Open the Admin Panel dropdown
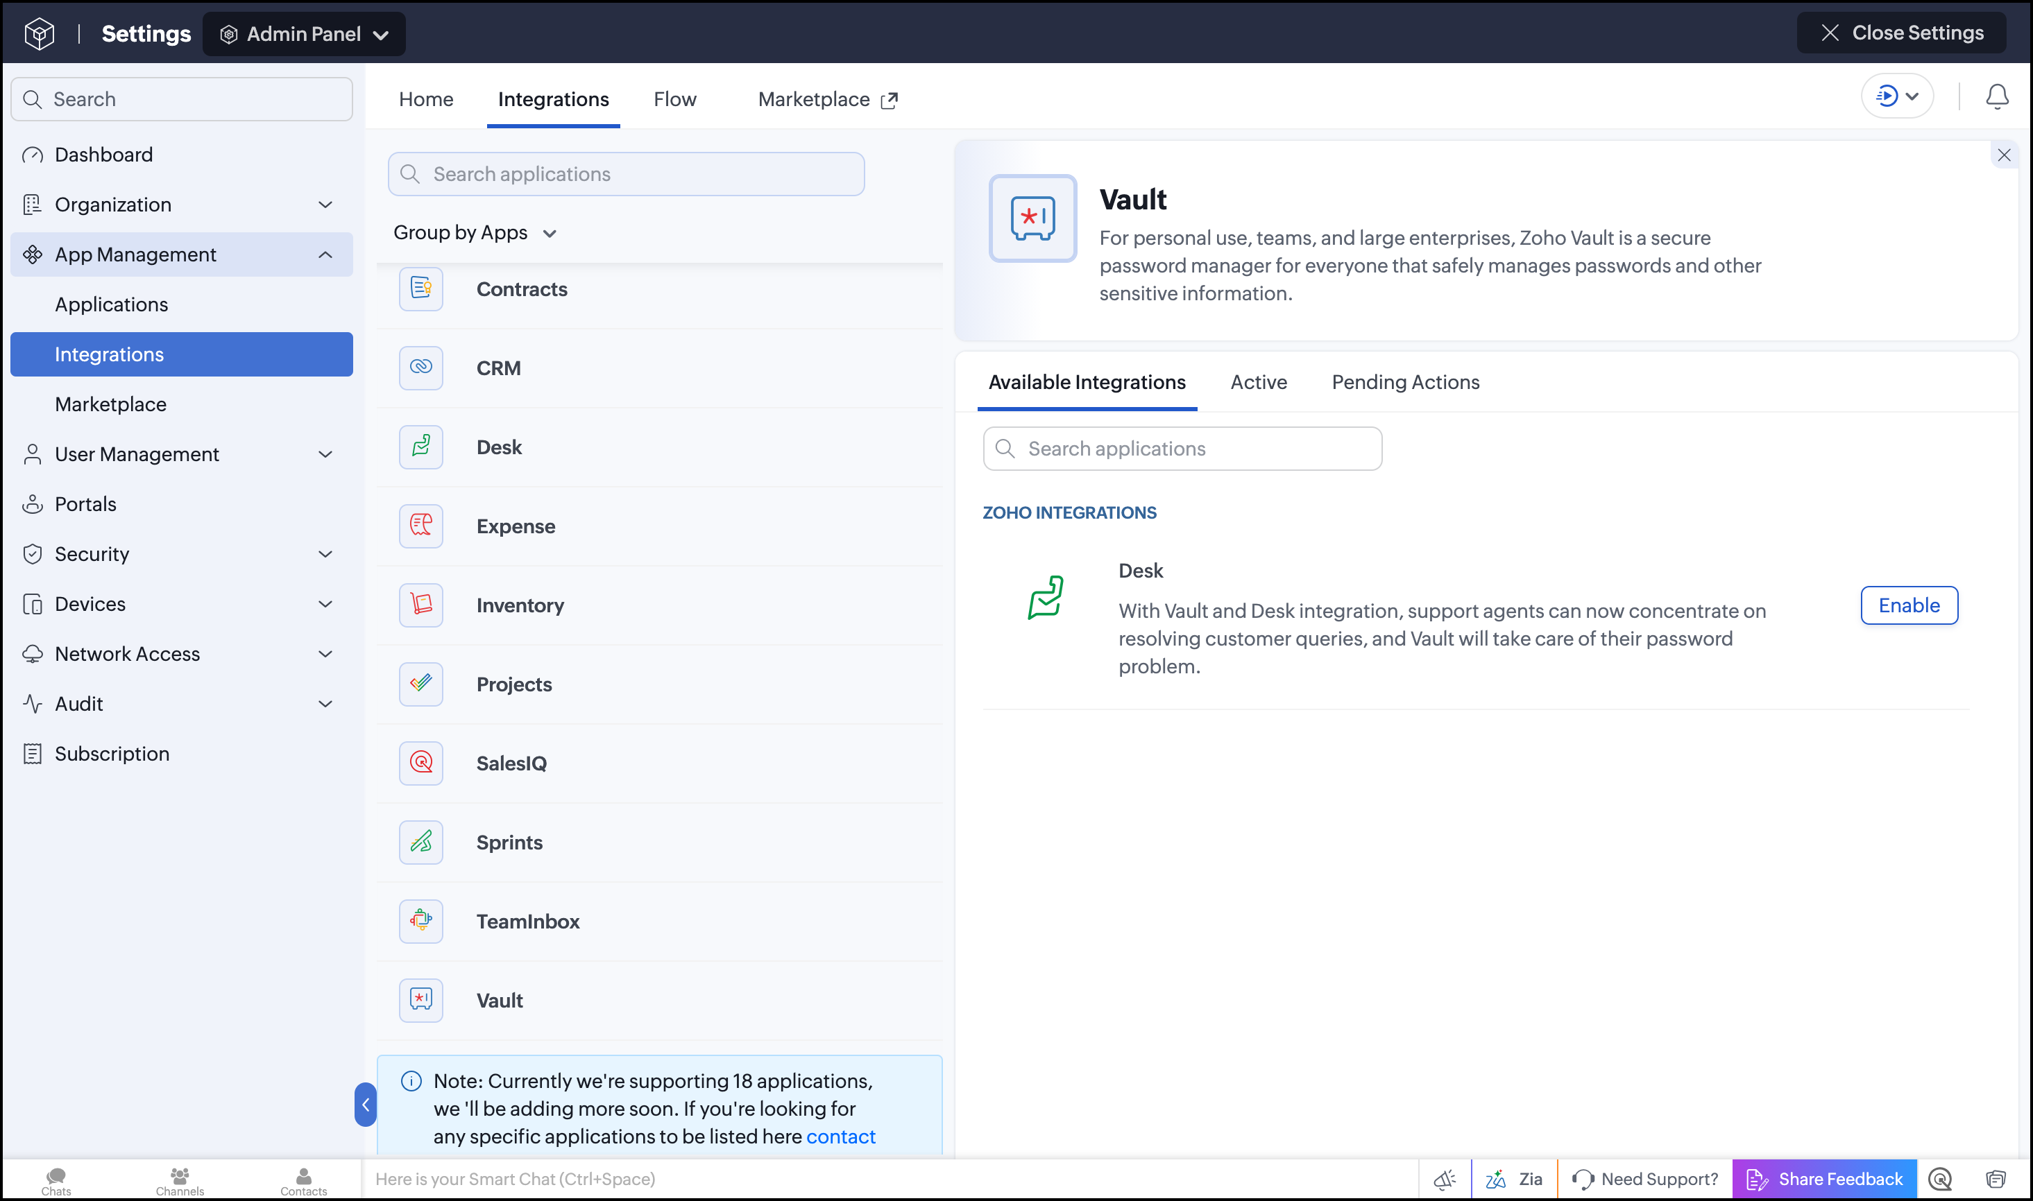 coord(304,34)
